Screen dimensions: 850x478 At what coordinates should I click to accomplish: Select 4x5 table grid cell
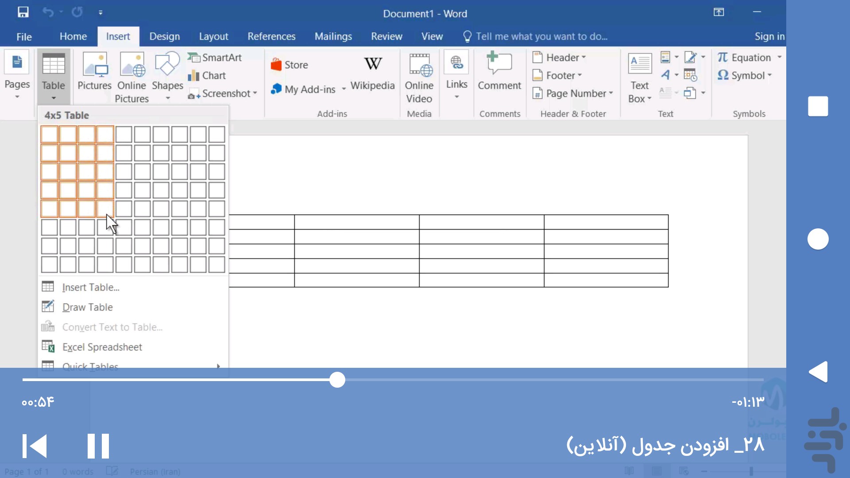pyautogui.click(x=105, y=208)
